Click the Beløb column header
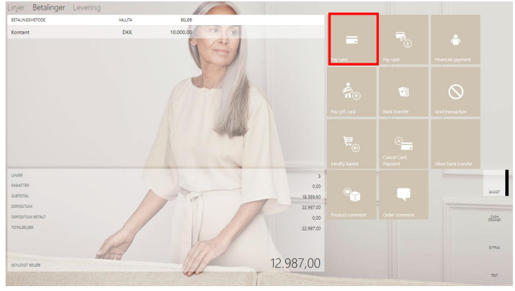Viewport: 515px width, 291px height. tap(186, 20)
